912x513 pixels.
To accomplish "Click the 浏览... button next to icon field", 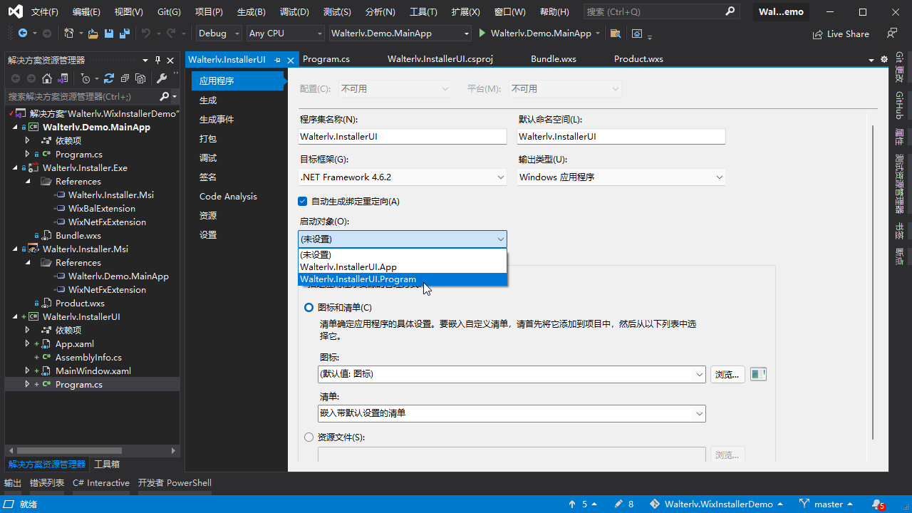I will pos(727,374).
